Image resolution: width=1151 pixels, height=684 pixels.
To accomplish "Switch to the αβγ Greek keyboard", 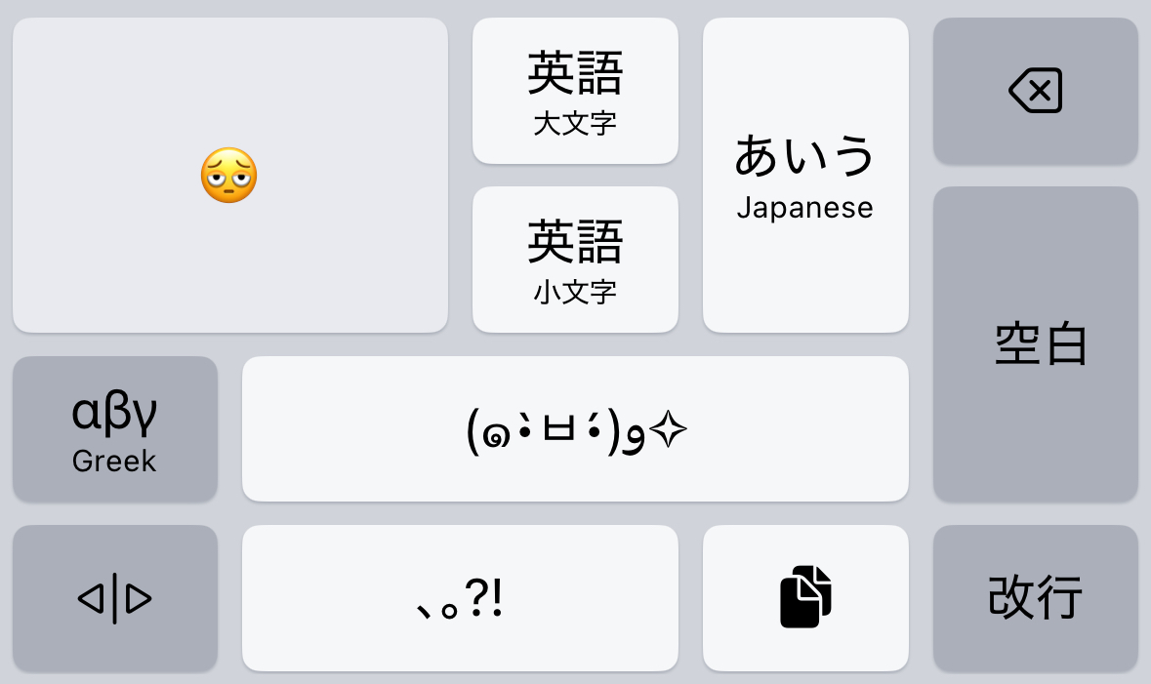I will (x=114, y=428).
